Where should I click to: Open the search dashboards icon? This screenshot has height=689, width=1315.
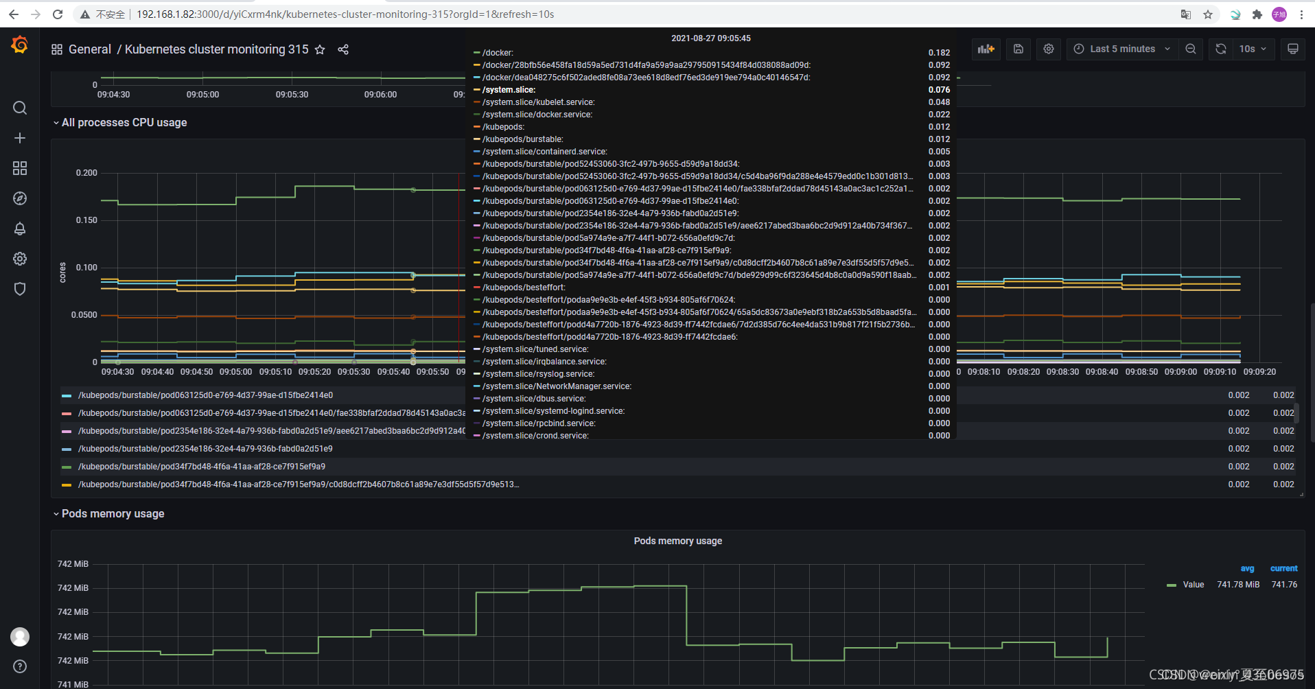coord(20,108)
